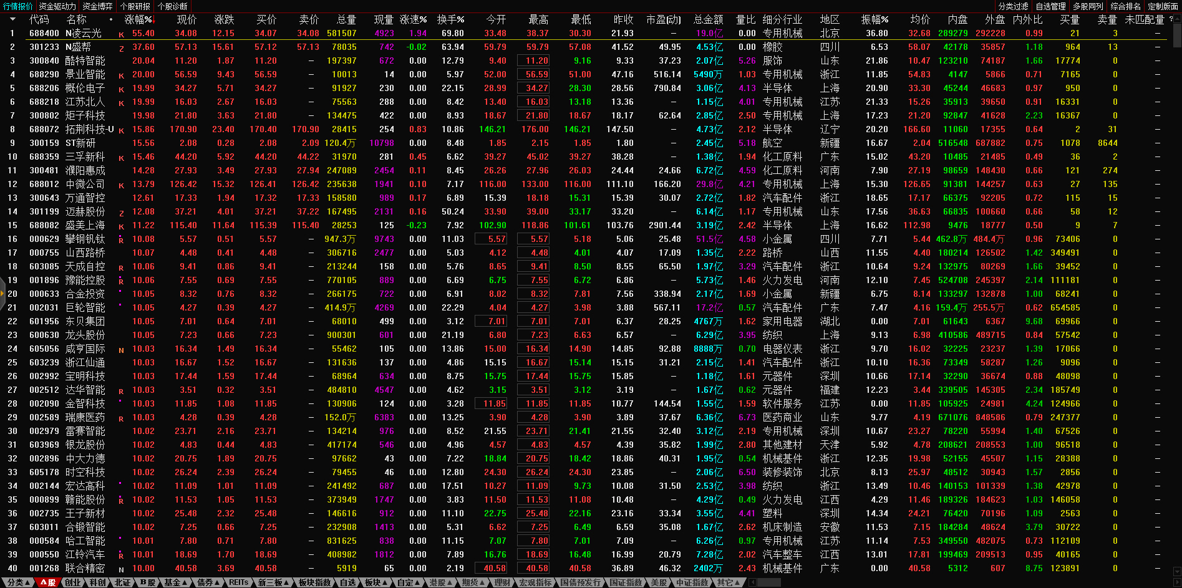Sort by the 涨幅% column header
The width and height of the screenshot is (1182, 588).
138,19
